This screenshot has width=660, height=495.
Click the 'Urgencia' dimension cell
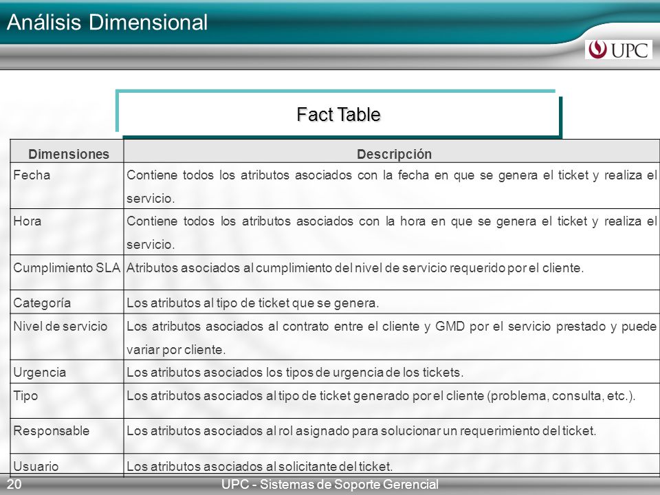pos(67,372)
